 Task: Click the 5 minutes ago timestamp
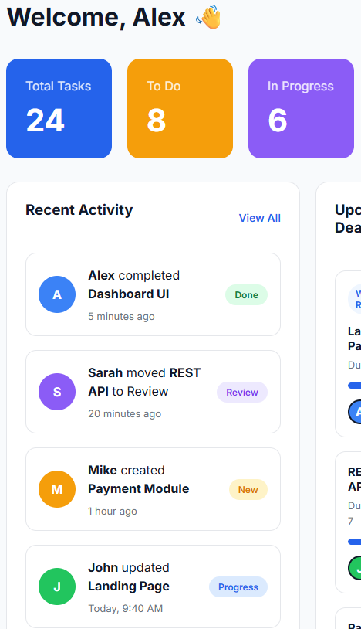(x=121, y=317)
